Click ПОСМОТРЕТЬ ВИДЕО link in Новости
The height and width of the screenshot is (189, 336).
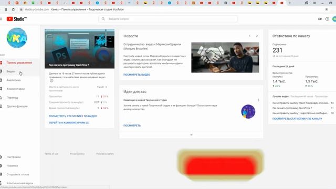pyautogui.click(x=136, y=75)
